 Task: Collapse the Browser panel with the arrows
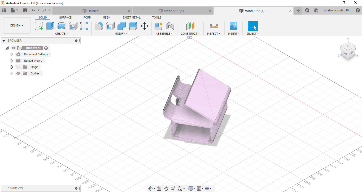coord(4,41)
